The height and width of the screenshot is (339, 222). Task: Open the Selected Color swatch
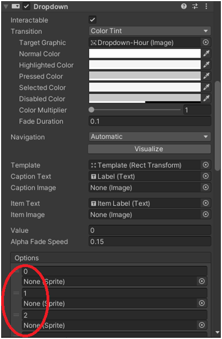[x=145, y=87]
